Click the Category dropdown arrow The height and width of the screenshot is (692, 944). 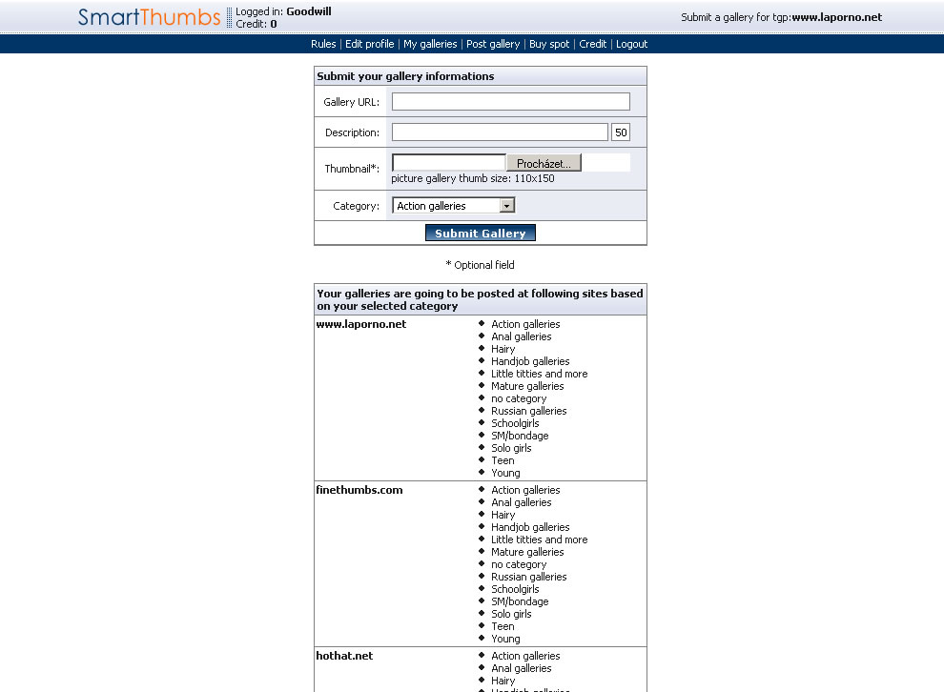click(507, 206)
